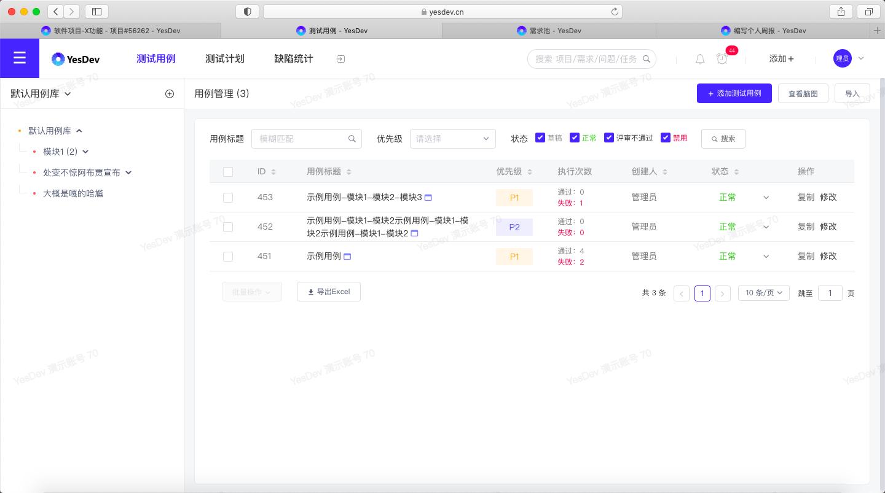Click the 添加测试用例 button
Screen dimensions: 885x493
[734, 93]
